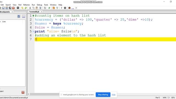Viewport: 176px width, 99px height.
Task: Click the blue dots toolbar icon
Action: [73, 8]
